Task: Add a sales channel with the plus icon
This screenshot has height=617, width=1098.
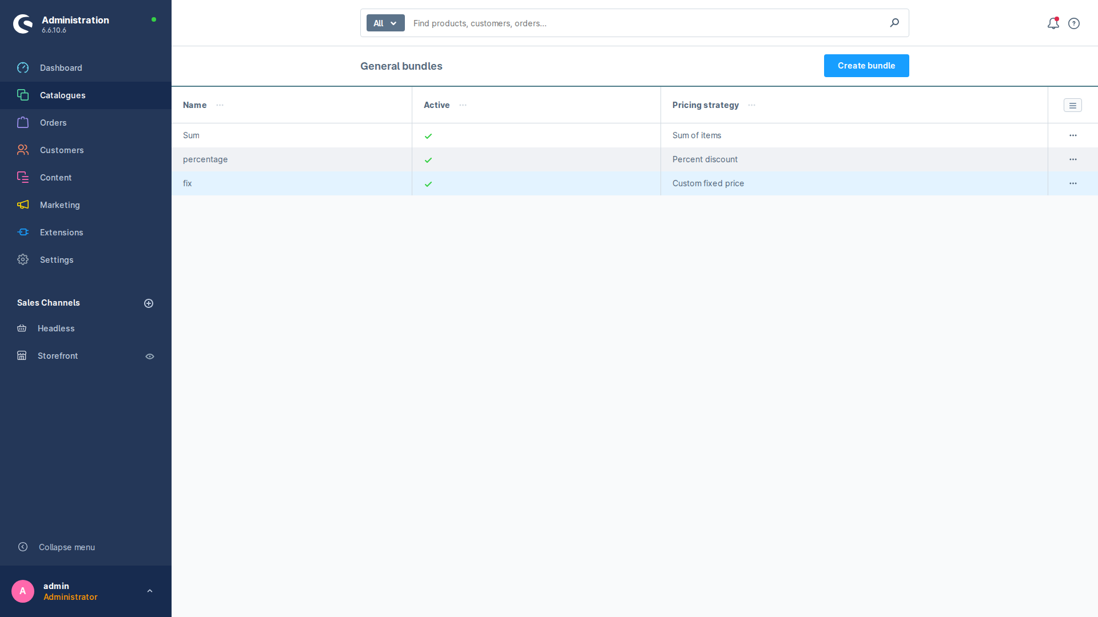Action: point(149,303)
